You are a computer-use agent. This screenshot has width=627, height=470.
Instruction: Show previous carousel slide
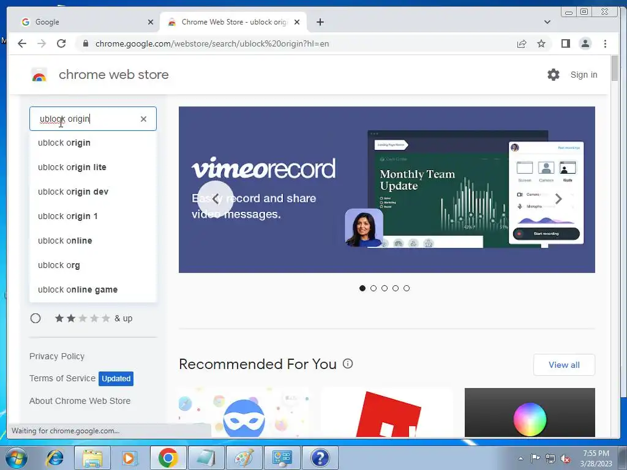(x=216, y=199)
